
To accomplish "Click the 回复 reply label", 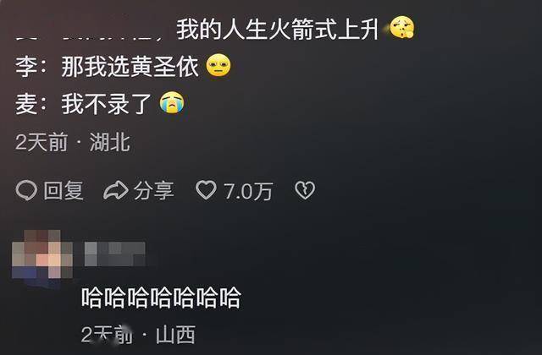I will tap(64, 190).
